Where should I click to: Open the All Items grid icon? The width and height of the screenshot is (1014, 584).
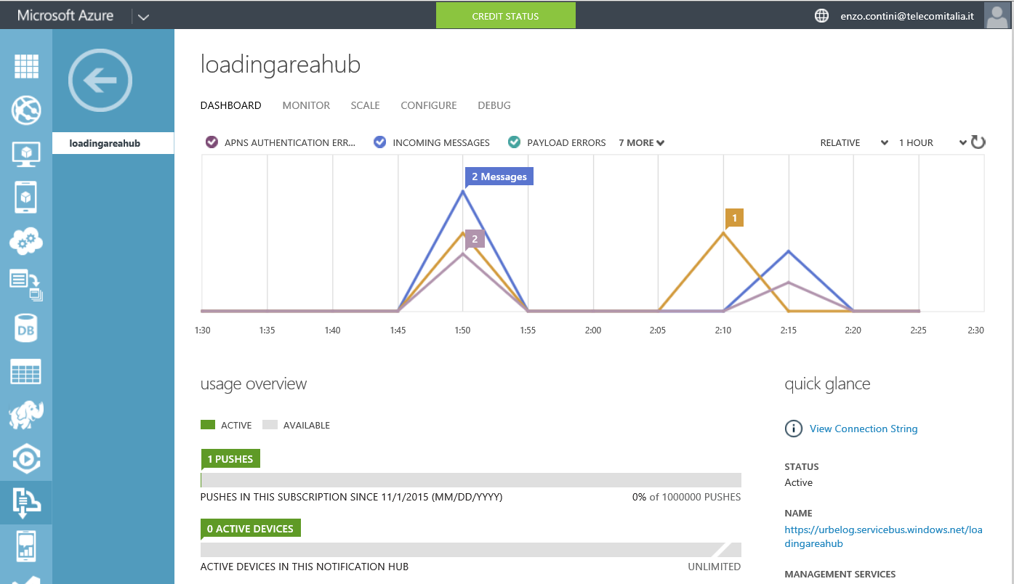coord(26,66)
